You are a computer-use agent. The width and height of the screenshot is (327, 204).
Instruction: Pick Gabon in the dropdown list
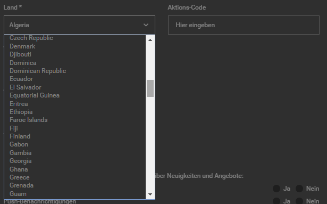coord(75,144)
